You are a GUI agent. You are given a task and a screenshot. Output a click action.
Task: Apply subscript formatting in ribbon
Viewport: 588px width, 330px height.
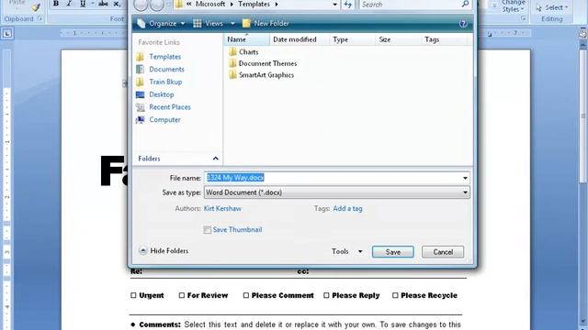click(x=117, y=4)
